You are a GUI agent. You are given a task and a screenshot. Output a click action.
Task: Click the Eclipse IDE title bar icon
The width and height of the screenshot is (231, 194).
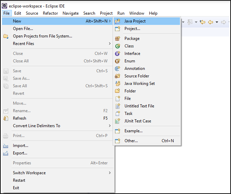click(x=4, y=6)
